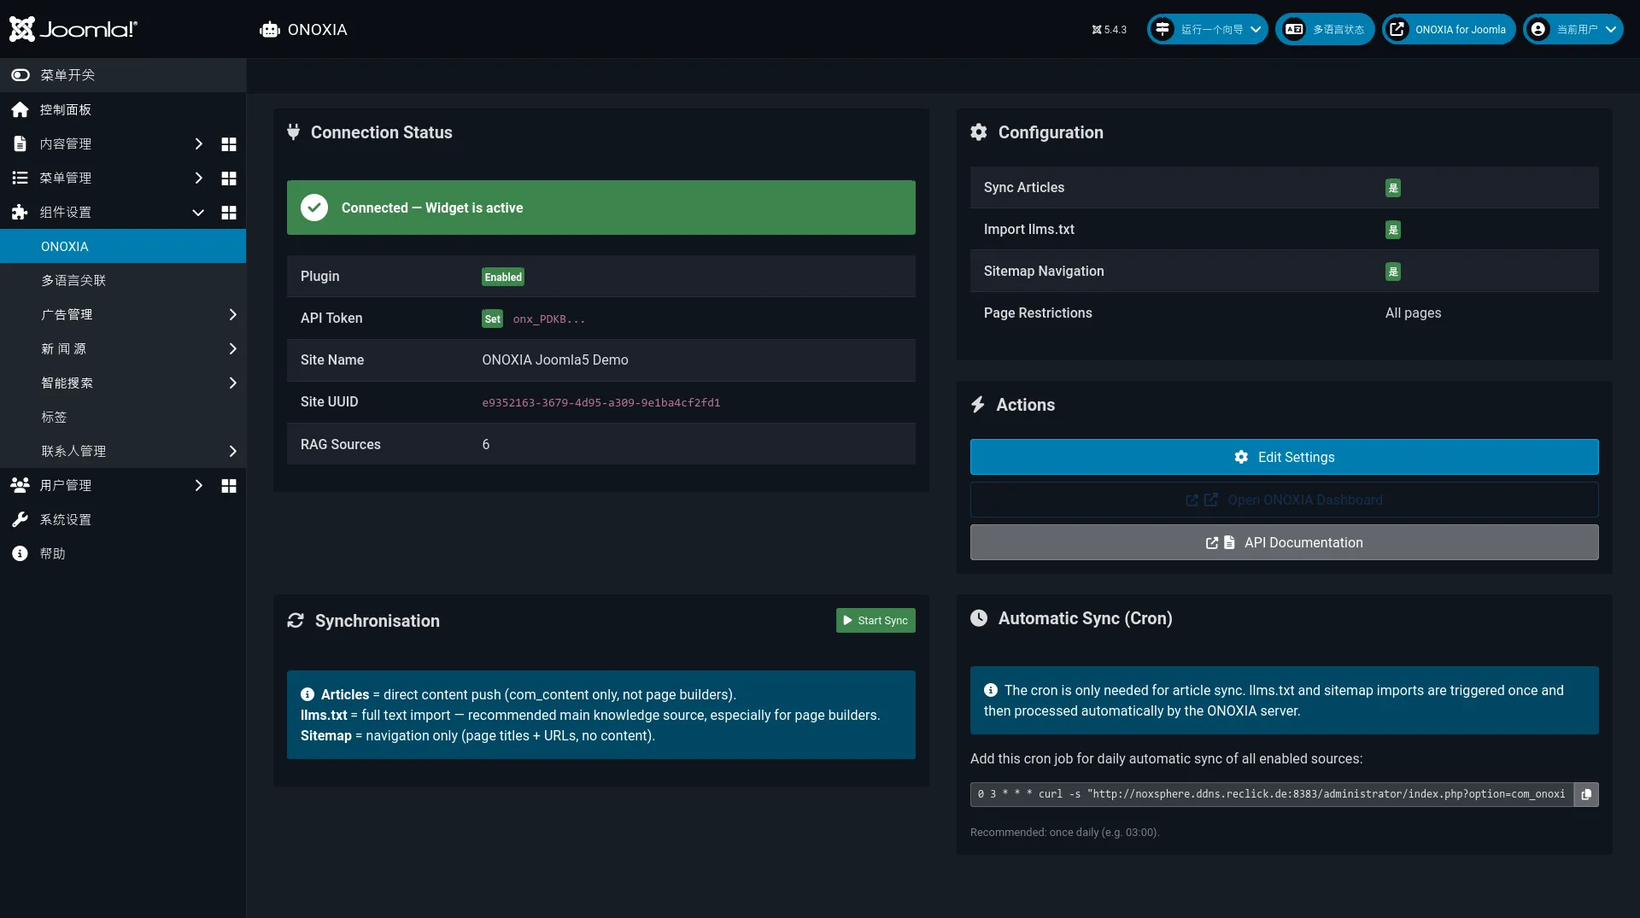Click the ONOXIA Joomla5 Demo site name
Image resolution: width=1640 pixels, height=918 pixels.
pos(555,360)
